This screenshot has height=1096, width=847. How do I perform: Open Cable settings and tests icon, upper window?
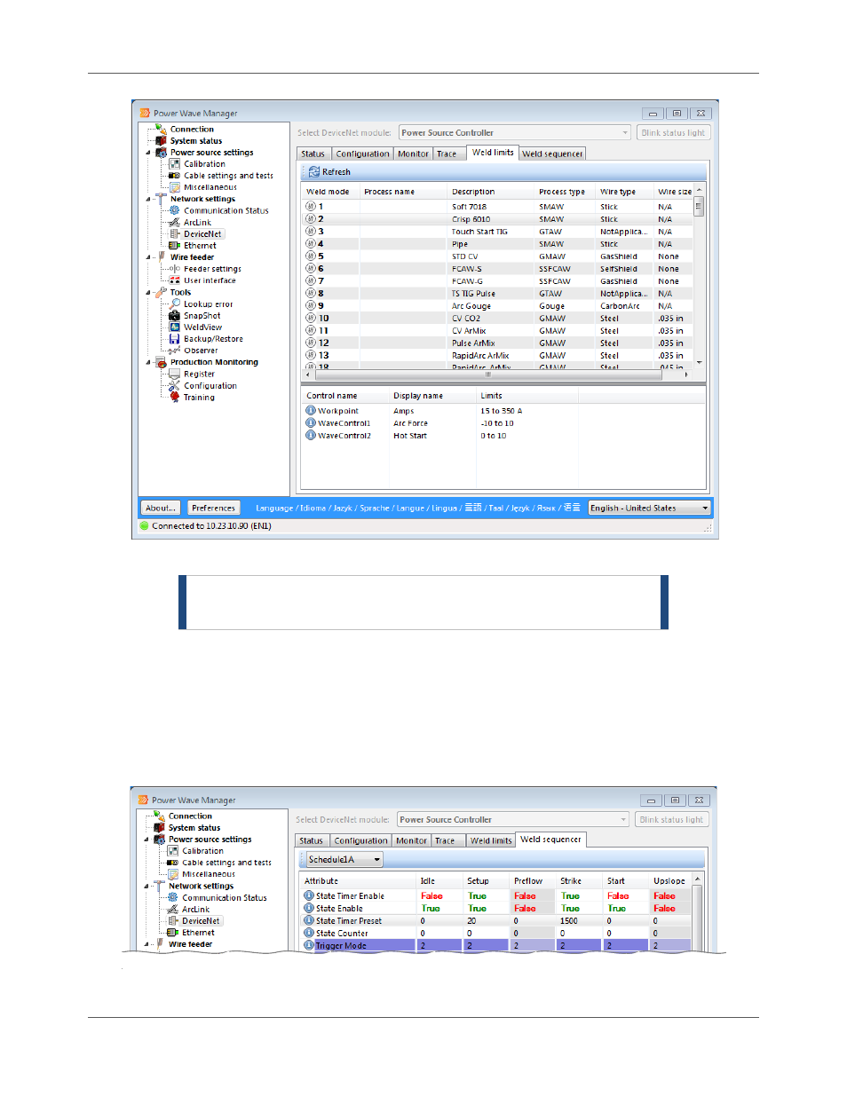[x=174, y=176]
